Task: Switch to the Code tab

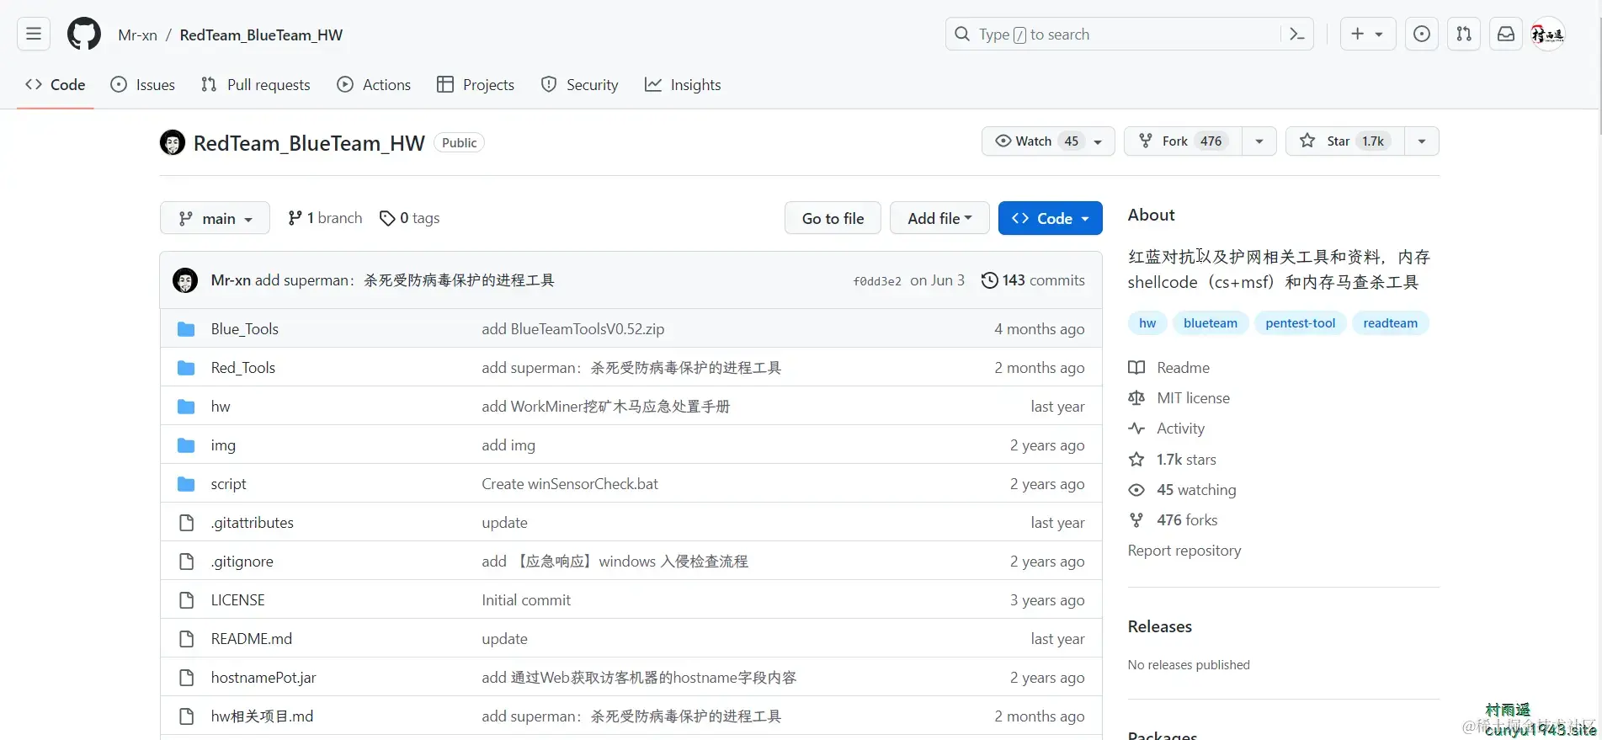Action: [56, 85]
